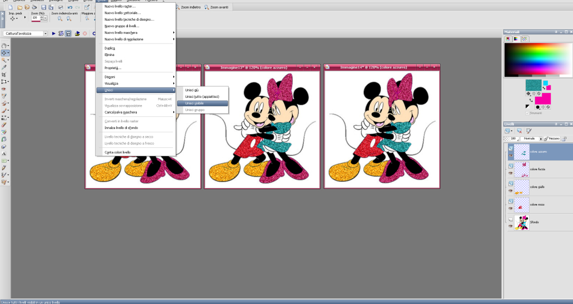The width and height of the screenshot is (573, 304).
Task: Select the Dropper tool
Action: 4,67
